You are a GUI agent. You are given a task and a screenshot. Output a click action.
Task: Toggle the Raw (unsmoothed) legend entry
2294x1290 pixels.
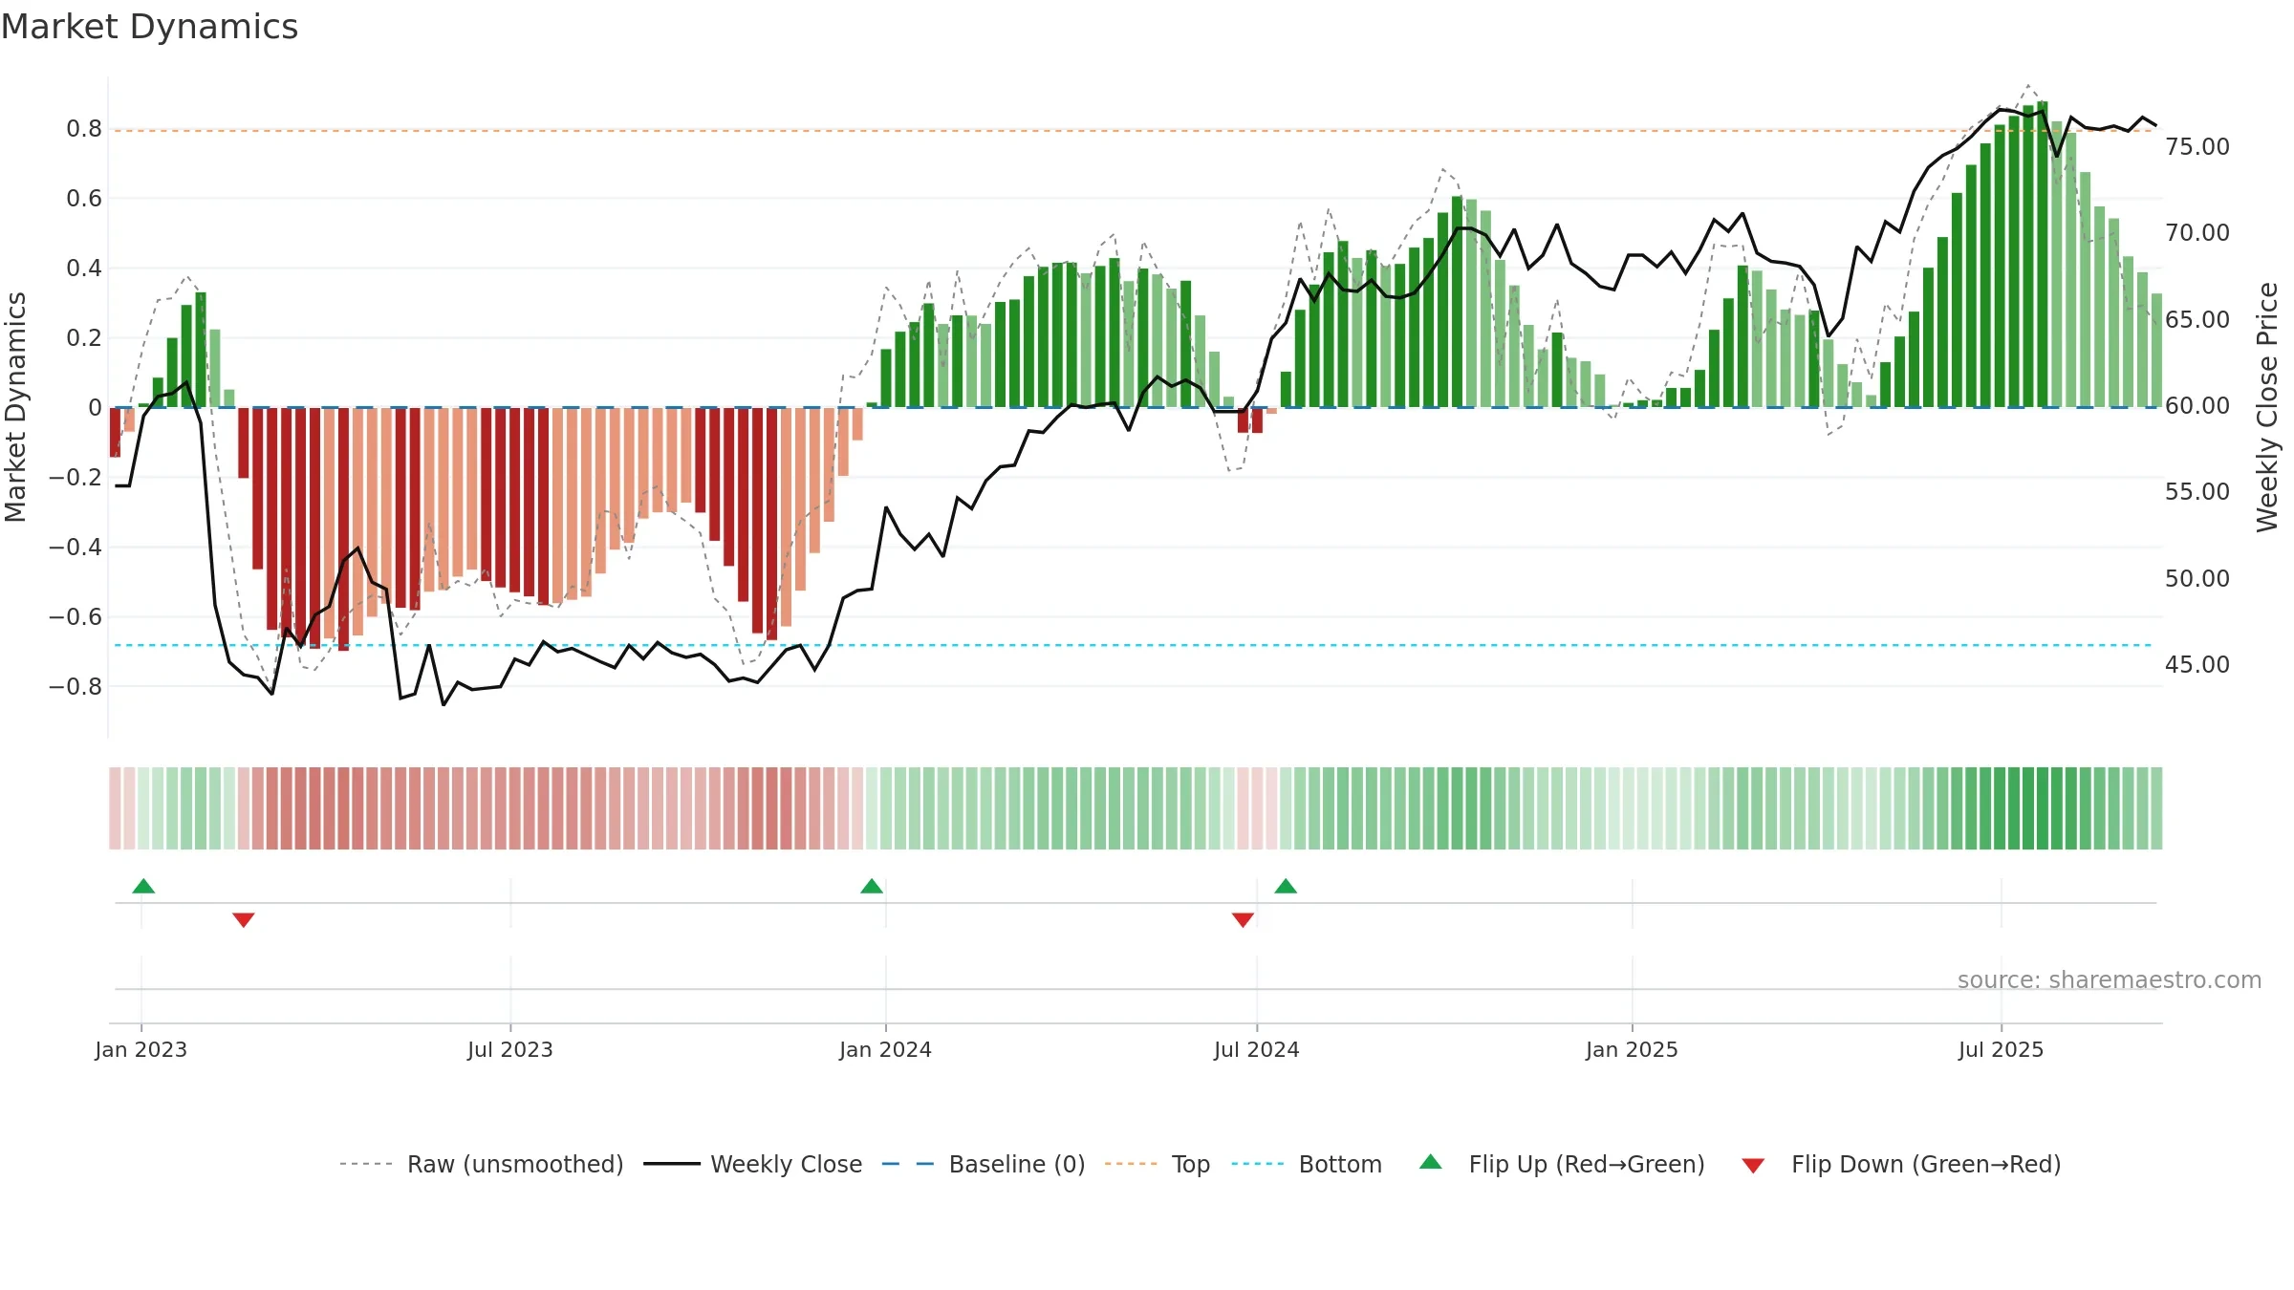(x=481, y=1164)
